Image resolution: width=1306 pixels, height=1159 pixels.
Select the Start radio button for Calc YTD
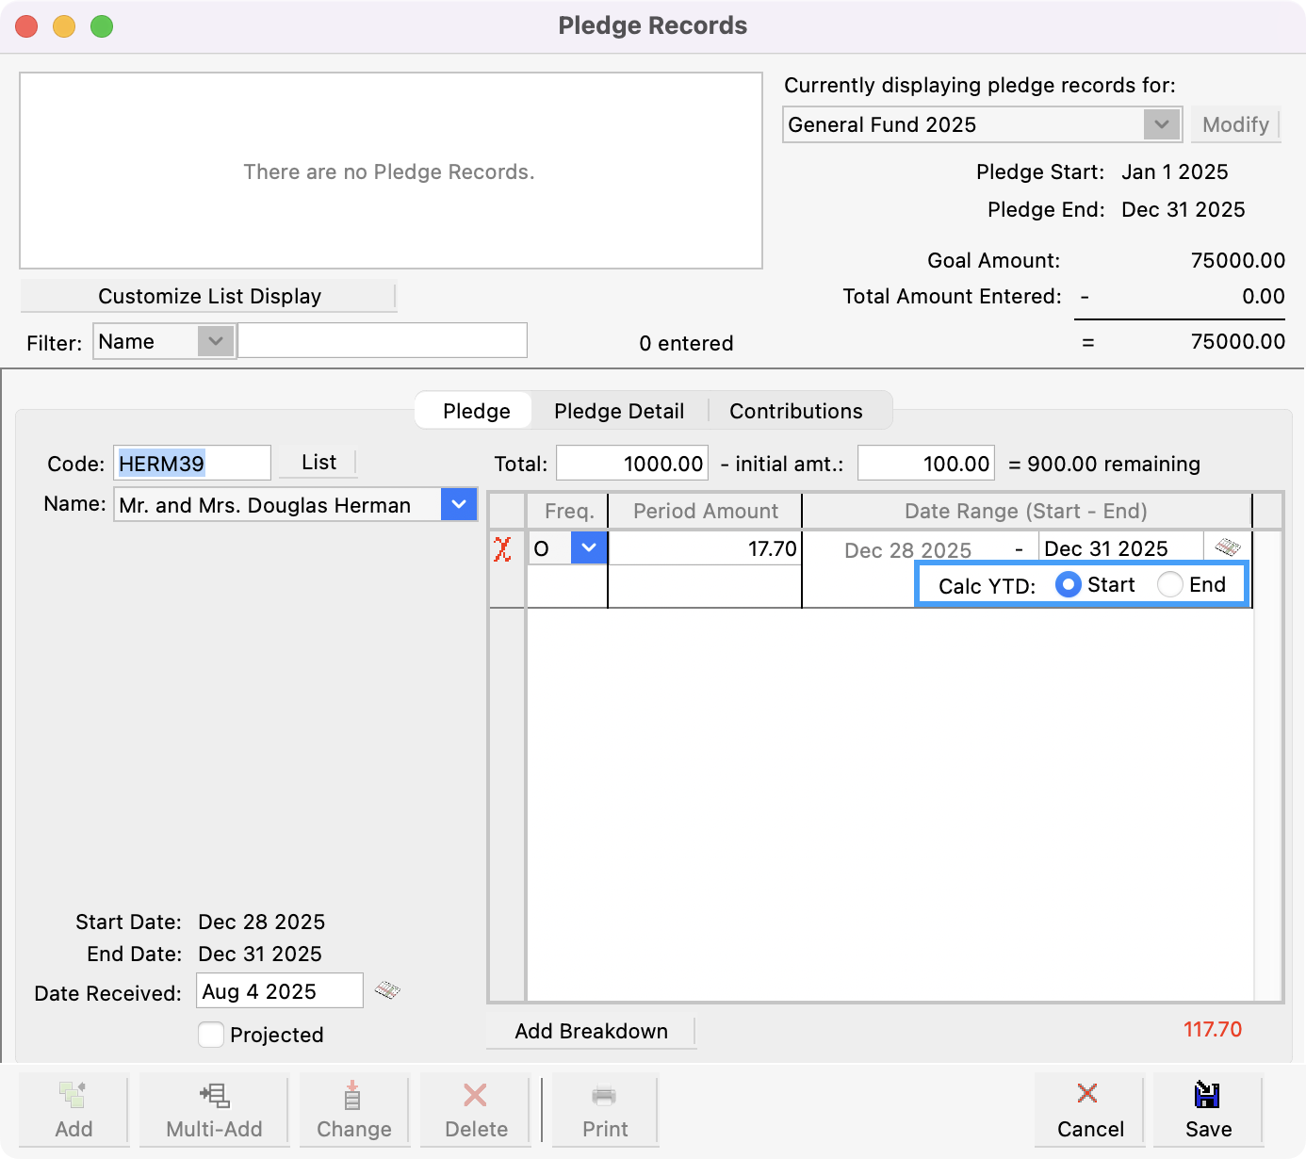[1068, 584]
